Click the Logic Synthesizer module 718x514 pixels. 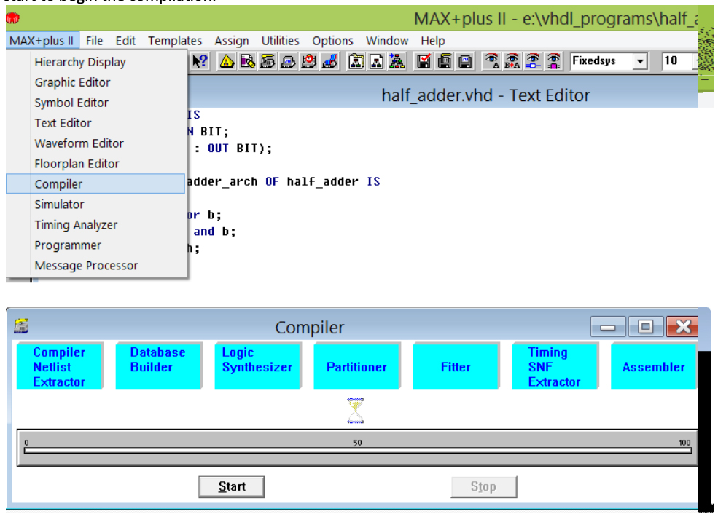pos(258,366)
